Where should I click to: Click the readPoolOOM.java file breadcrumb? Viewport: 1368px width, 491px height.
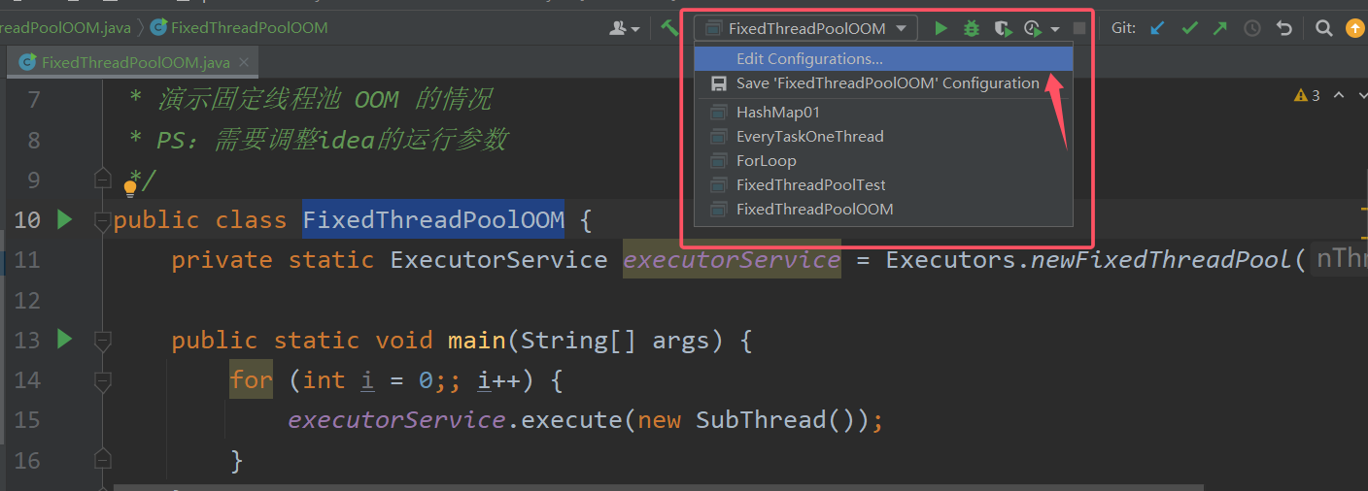point(65,28)
